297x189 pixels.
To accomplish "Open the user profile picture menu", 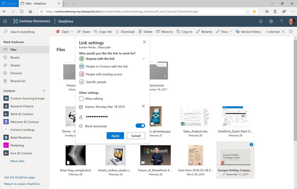I will (292, 21).
